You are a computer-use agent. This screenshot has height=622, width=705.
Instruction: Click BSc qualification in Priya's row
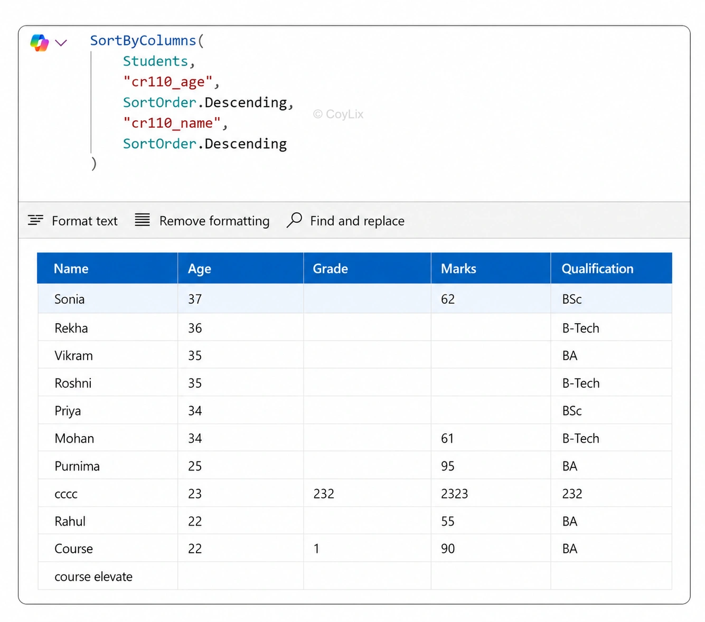[x=572, y=411]
